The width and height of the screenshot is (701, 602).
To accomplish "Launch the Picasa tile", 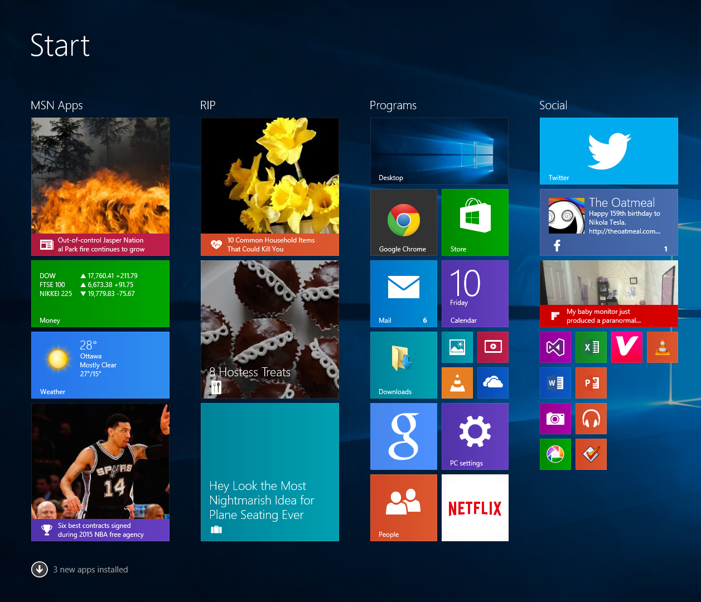I will tap(555, 454).
